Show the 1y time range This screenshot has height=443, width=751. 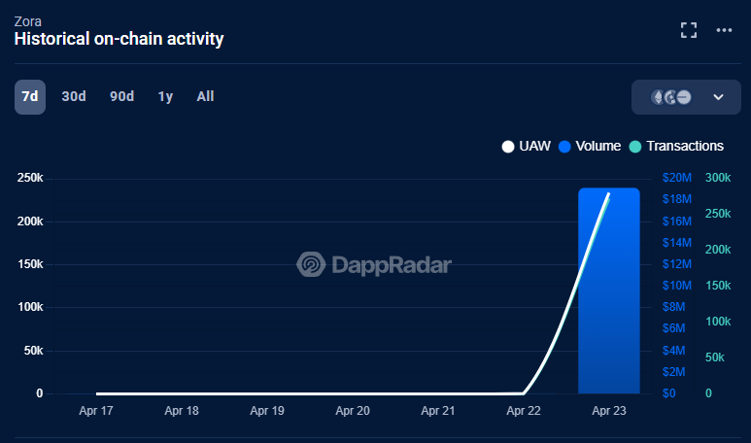coord(165,96)
